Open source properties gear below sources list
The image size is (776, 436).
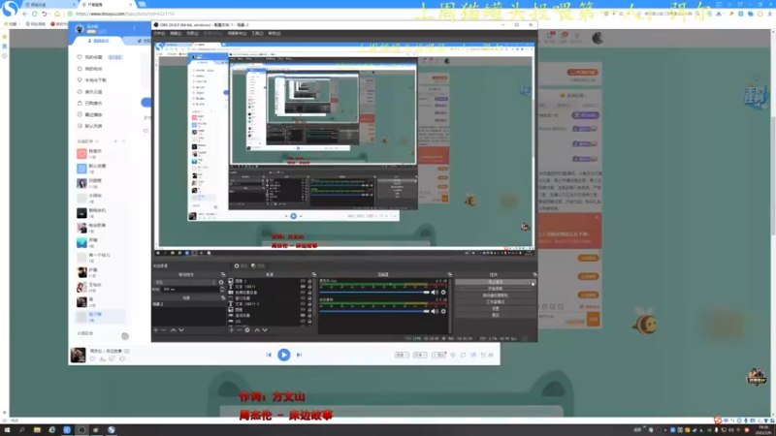247,329
